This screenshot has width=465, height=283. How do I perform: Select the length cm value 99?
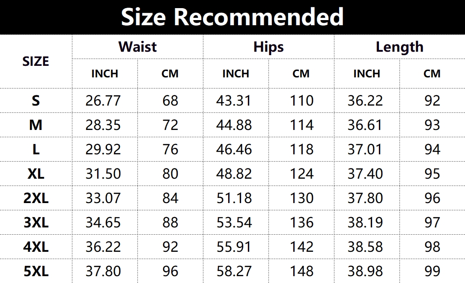coord(432,271)
